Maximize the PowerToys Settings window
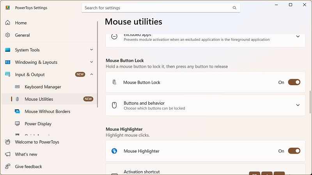Screen dimensions: 312x175 pos(291,5)
